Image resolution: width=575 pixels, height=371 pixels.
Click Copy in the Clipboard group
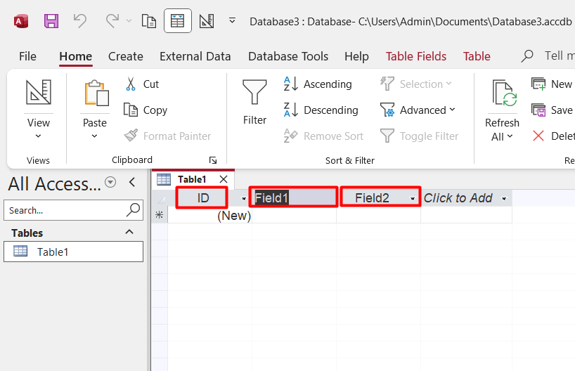(146, 110)
